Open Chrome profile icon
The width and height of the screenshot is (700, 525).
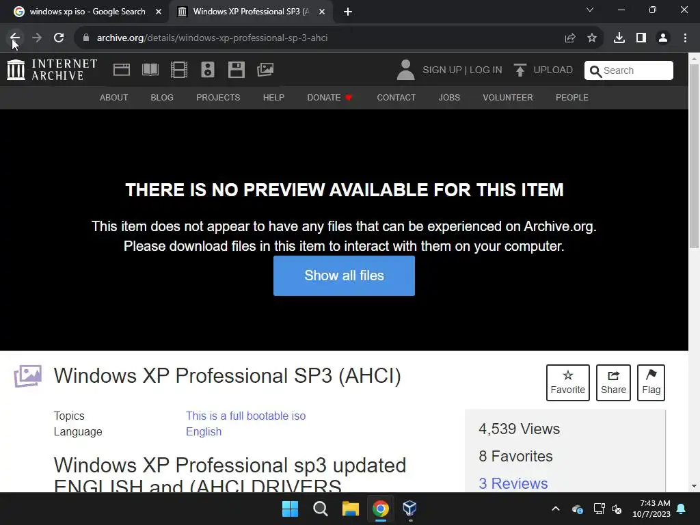pos(663,38)
